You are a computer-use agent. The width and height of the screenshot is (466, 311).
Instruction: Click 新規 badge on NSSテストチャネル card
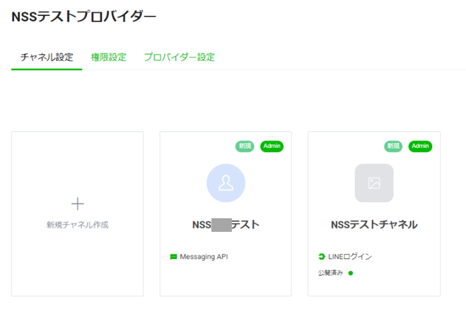click(393, 146)
